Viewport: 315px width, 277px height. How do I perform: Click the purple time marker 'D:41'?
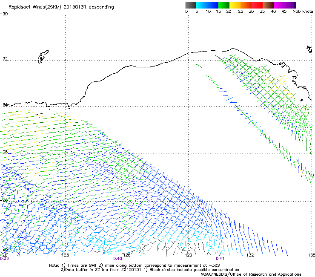(x=220, y=259)
